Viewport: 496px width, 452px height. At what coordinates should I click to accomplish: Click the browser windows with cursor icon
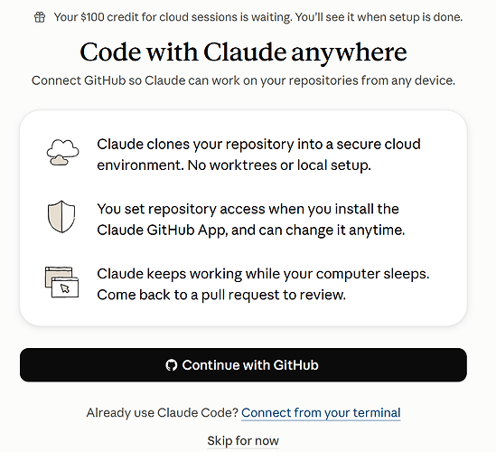point(61,282)
